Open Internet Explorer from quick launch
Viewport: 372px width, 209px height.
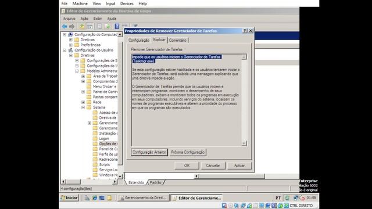tap(95, 198)
